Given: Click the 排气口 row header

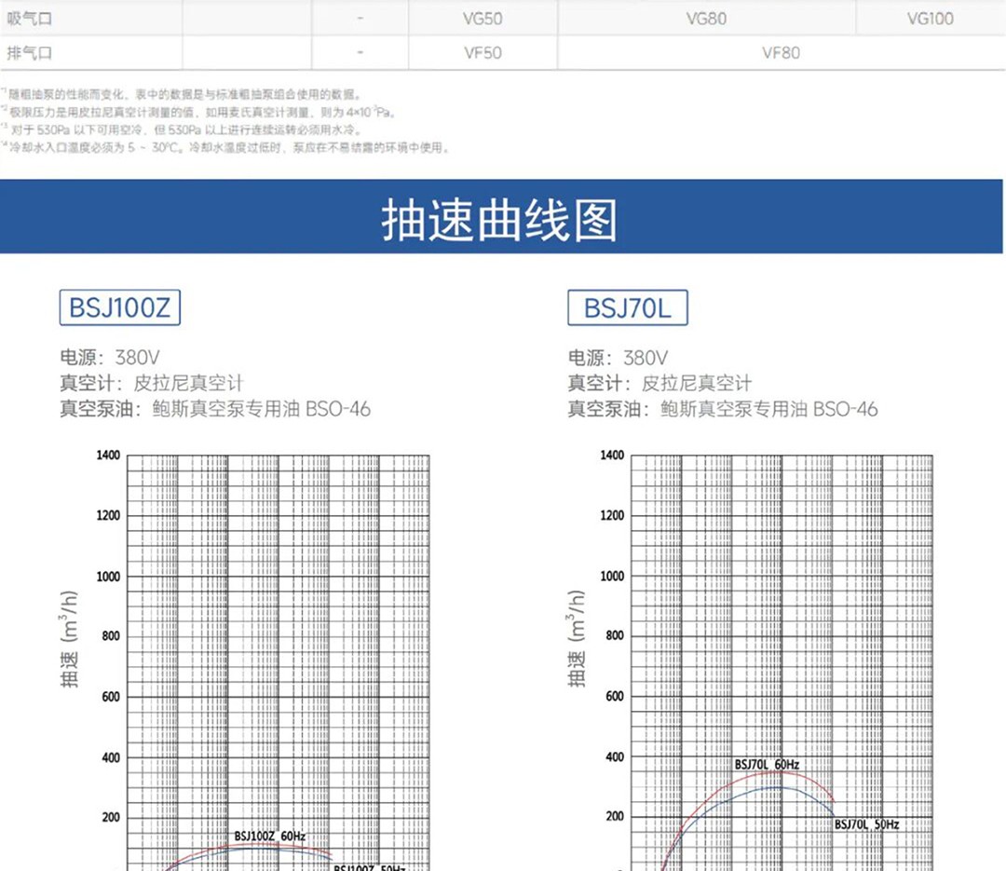Looking at the screenshot, I should [30, 52].
